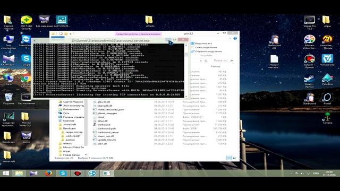340x191 pixels.
Task: Launch the Starbound x64 desktop shortcut
Action: pos(274,41)
